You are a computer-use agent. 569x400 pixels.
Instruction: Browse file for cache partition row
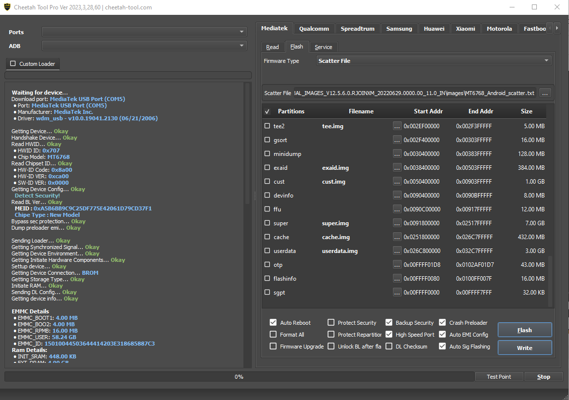tap(397, 237)
